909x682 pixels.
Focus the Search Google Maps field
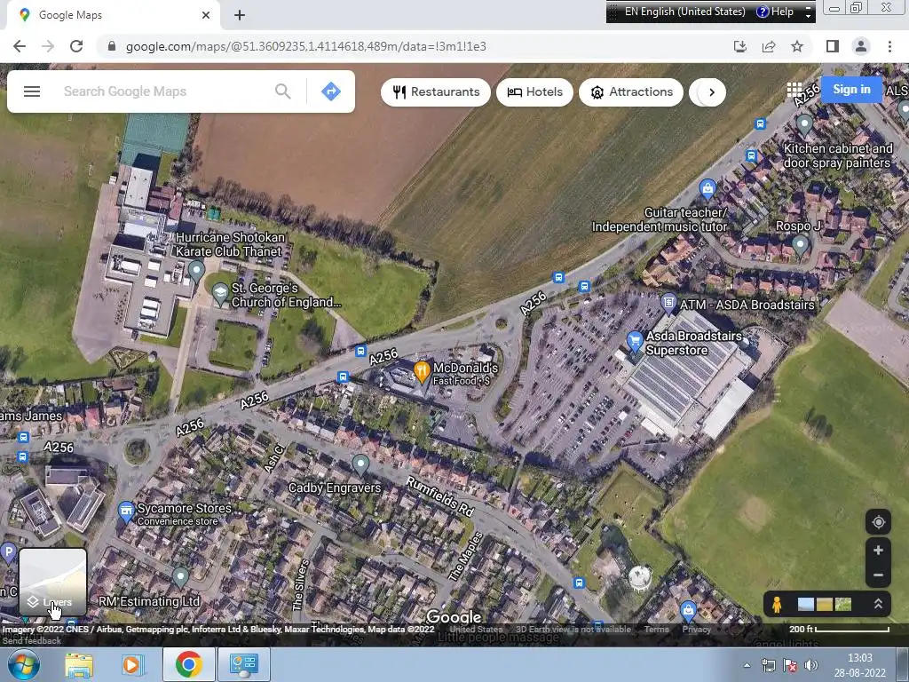coord(166,91)
